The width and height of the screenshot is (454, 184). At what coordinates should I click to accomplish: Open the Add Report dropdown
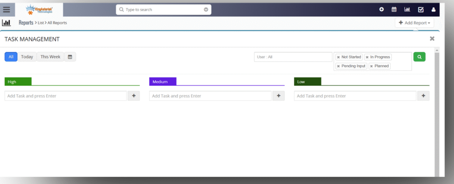coord(415,23)
